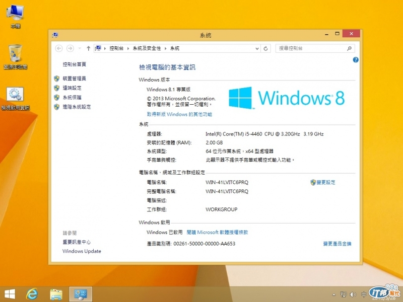This screenshot has height=302, width=403.
Task: Launch Internet Explorer from the taskbar
Action: click(x=32, y=294)
